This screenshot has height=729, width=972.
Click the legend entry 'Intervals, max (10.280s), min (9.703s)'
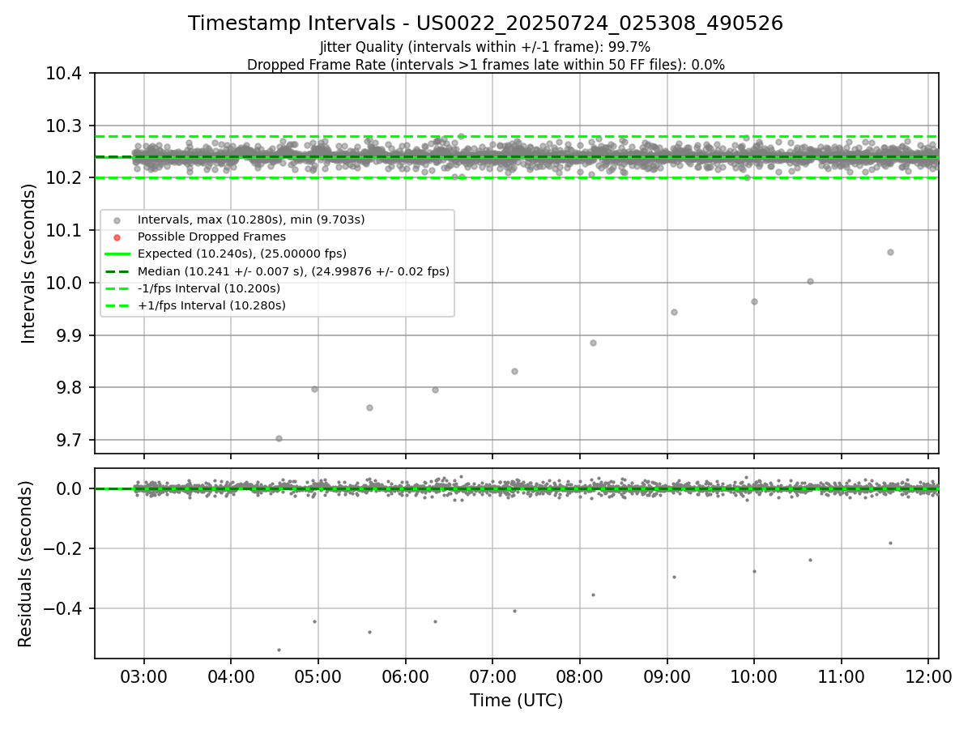(x=251, y=220)
